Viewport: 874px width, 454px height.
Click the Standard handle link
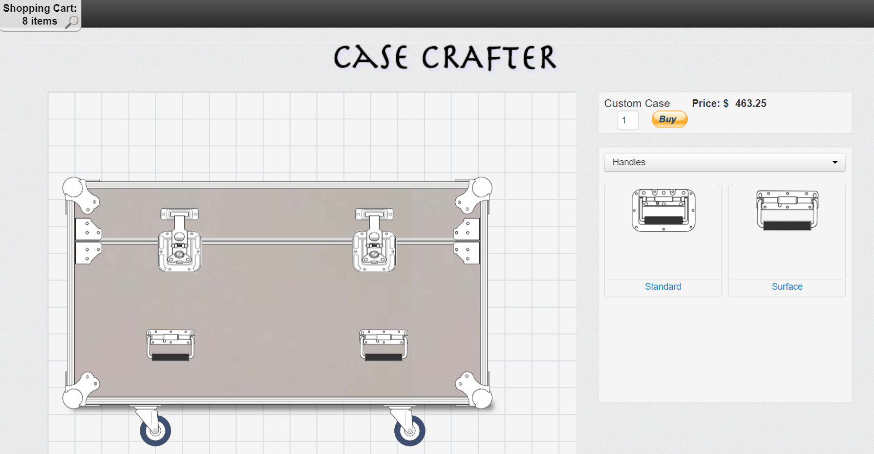663,287
